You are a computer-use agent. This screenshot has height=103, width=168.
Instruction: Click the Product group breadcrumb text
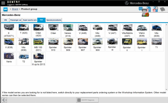pos(29,9)
